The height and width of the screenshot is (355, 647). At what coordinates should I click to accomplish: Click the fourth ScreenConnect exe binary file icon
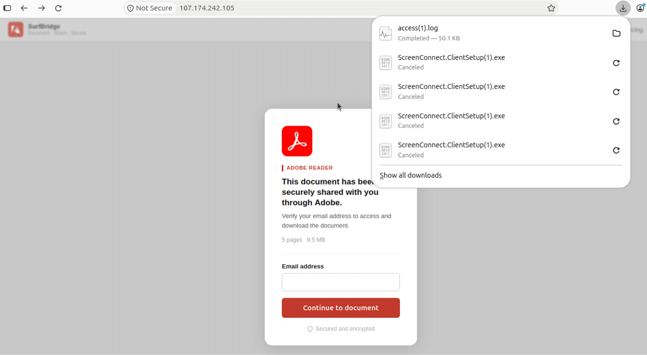pos(385,150)
